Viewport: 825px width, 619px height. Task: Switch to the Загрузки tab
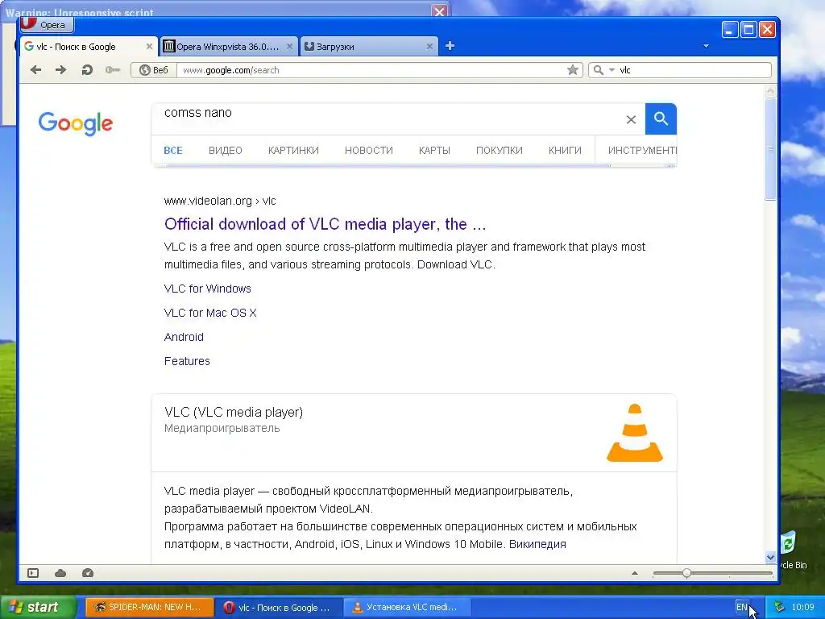click(x=369, y=46)
